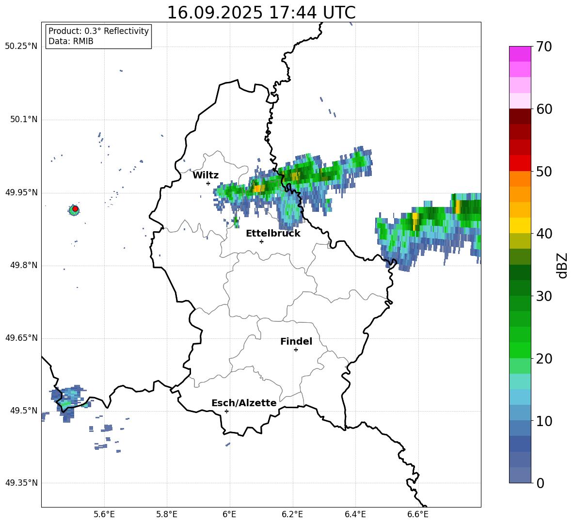574x524 pixels.
Task: Click the Ettelbruck city label
Action: coord(273,233)
